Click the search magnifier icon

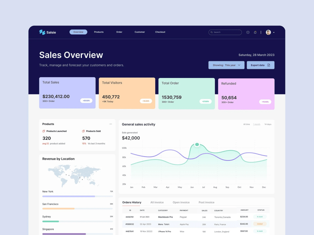coord(211,32)
